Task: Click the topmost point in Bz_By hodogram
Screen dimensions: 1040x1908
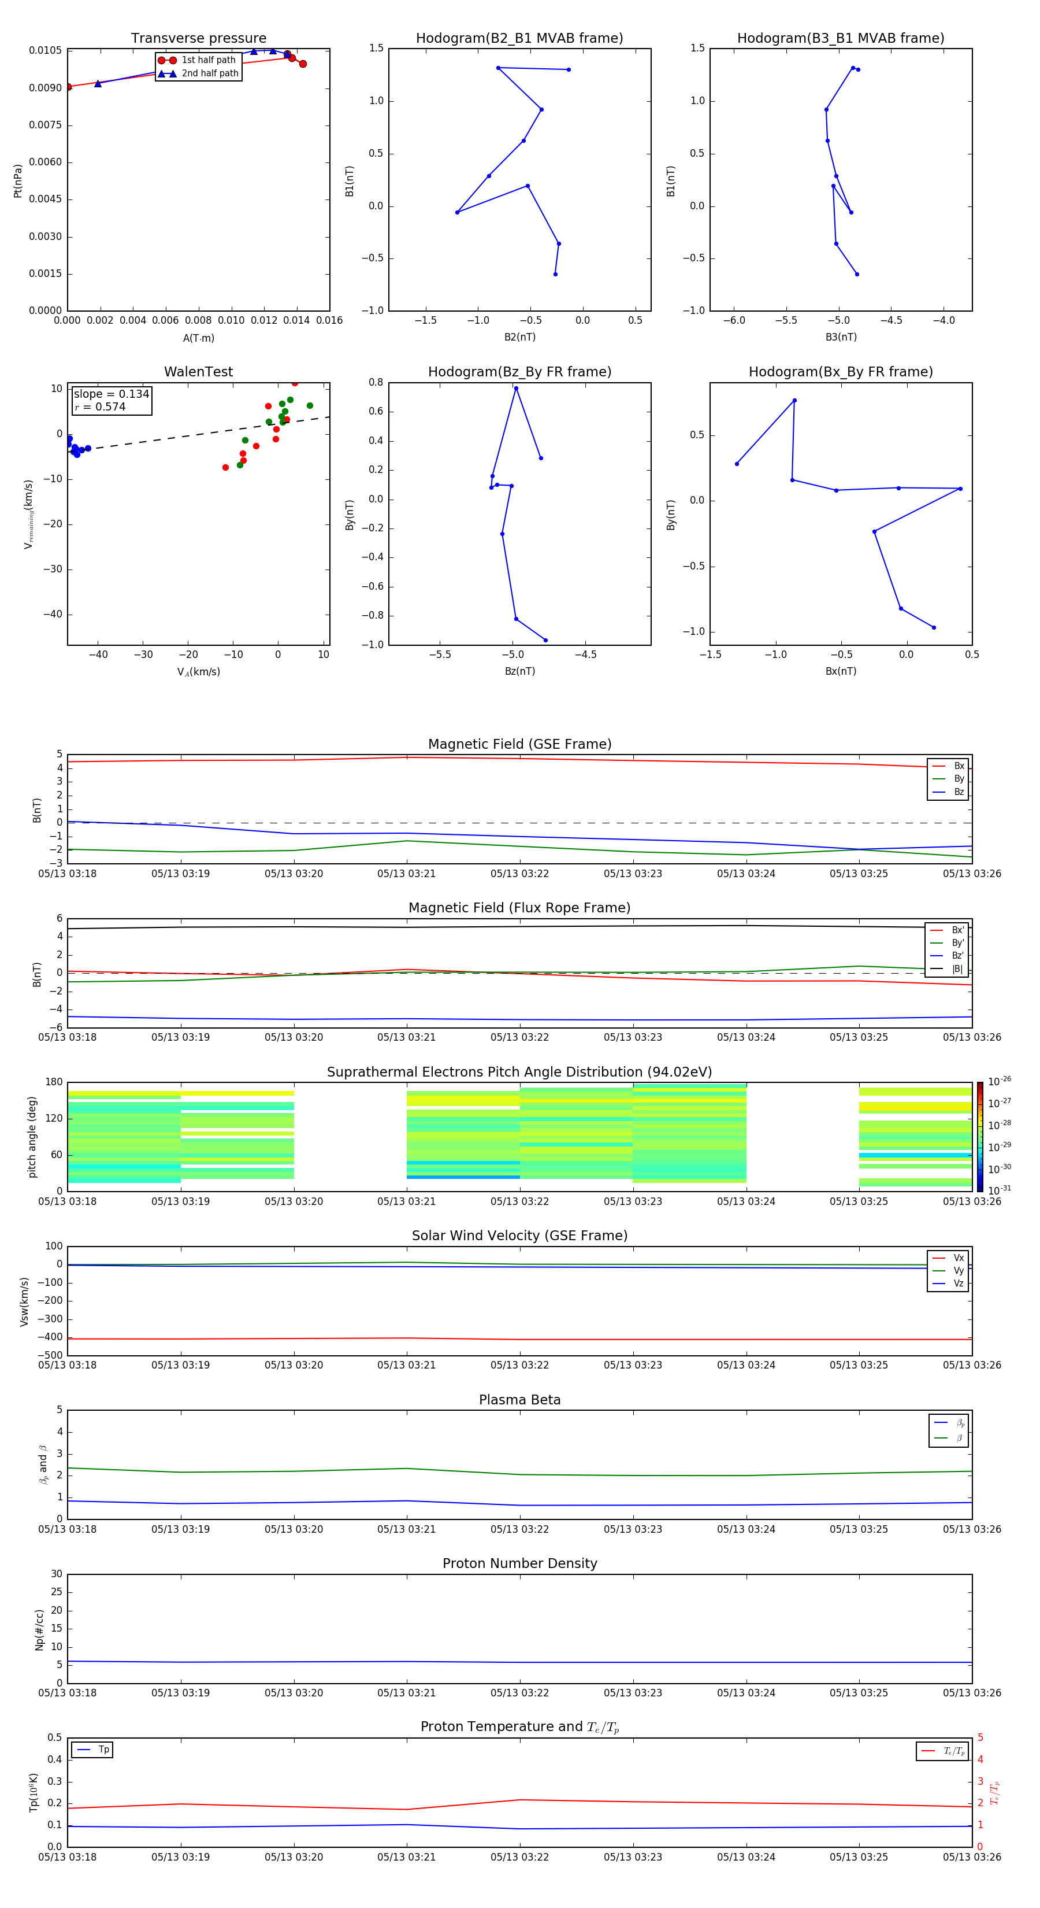Action: (x=516, y=388)
